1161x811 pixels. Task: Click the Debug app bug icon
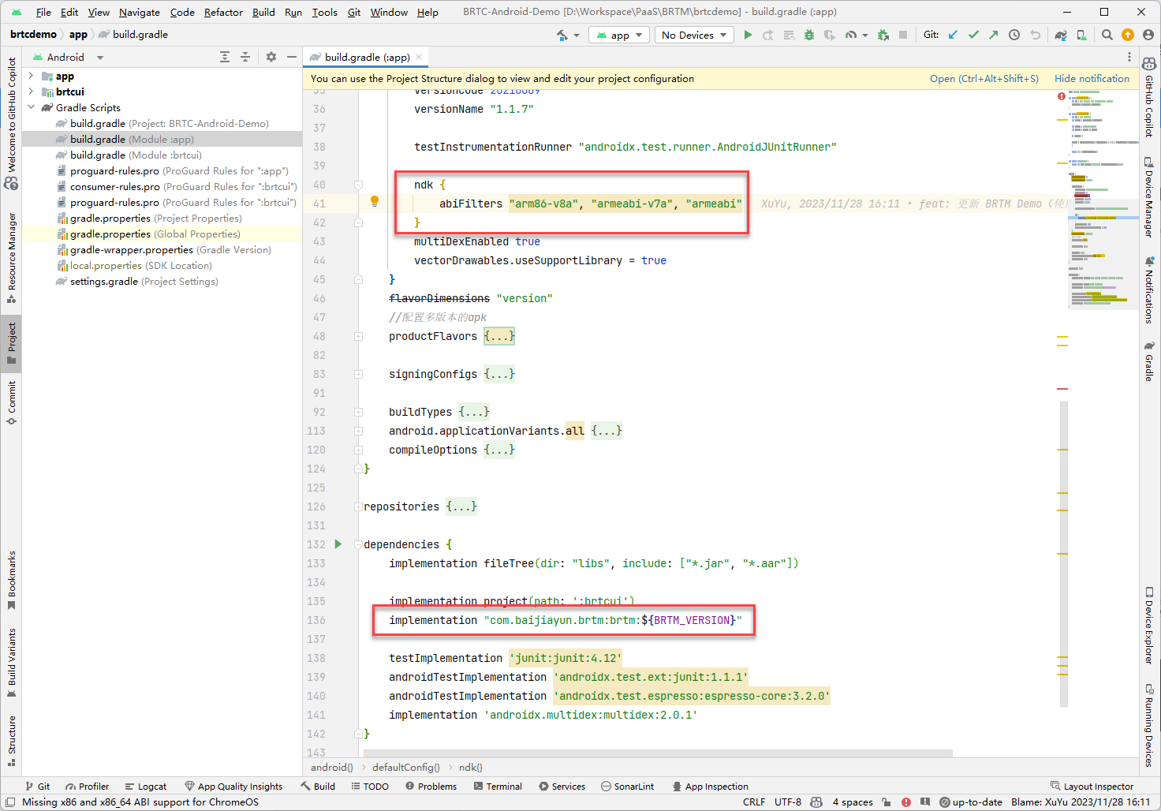click(x=809, y=35)
